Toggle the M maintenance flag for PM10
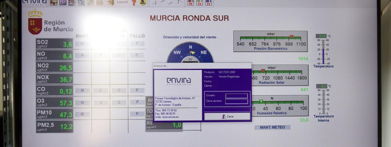Viewport: 391px width, 147px height. pos(82,114)
